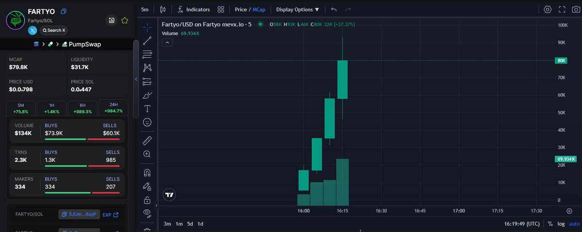The height and width of the screenshot is (232, 582).
Task: Open the Indicators dialog
Action: [194, 9]
